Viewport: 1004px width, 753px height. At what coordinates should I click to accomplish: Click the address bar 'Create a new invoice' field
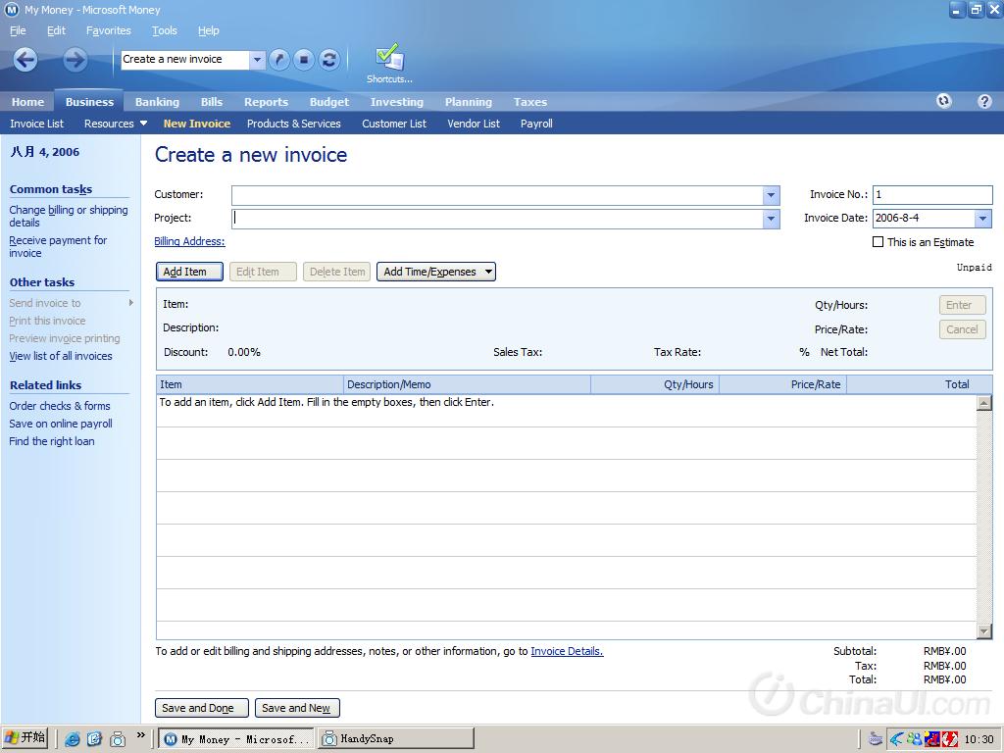coord(185,60)
